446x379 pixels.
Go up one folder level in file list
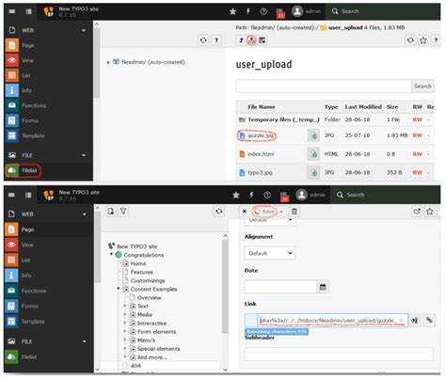tap(241, 40)
